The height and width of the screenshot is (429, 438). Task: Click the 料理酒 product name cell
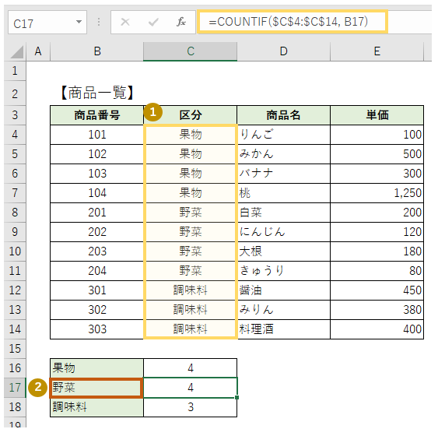(283, 329)
